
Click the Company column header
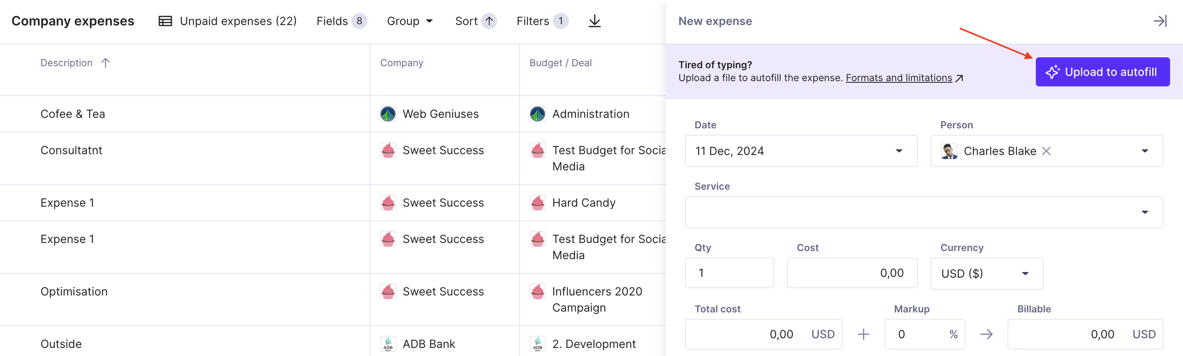tap(401, 63)
